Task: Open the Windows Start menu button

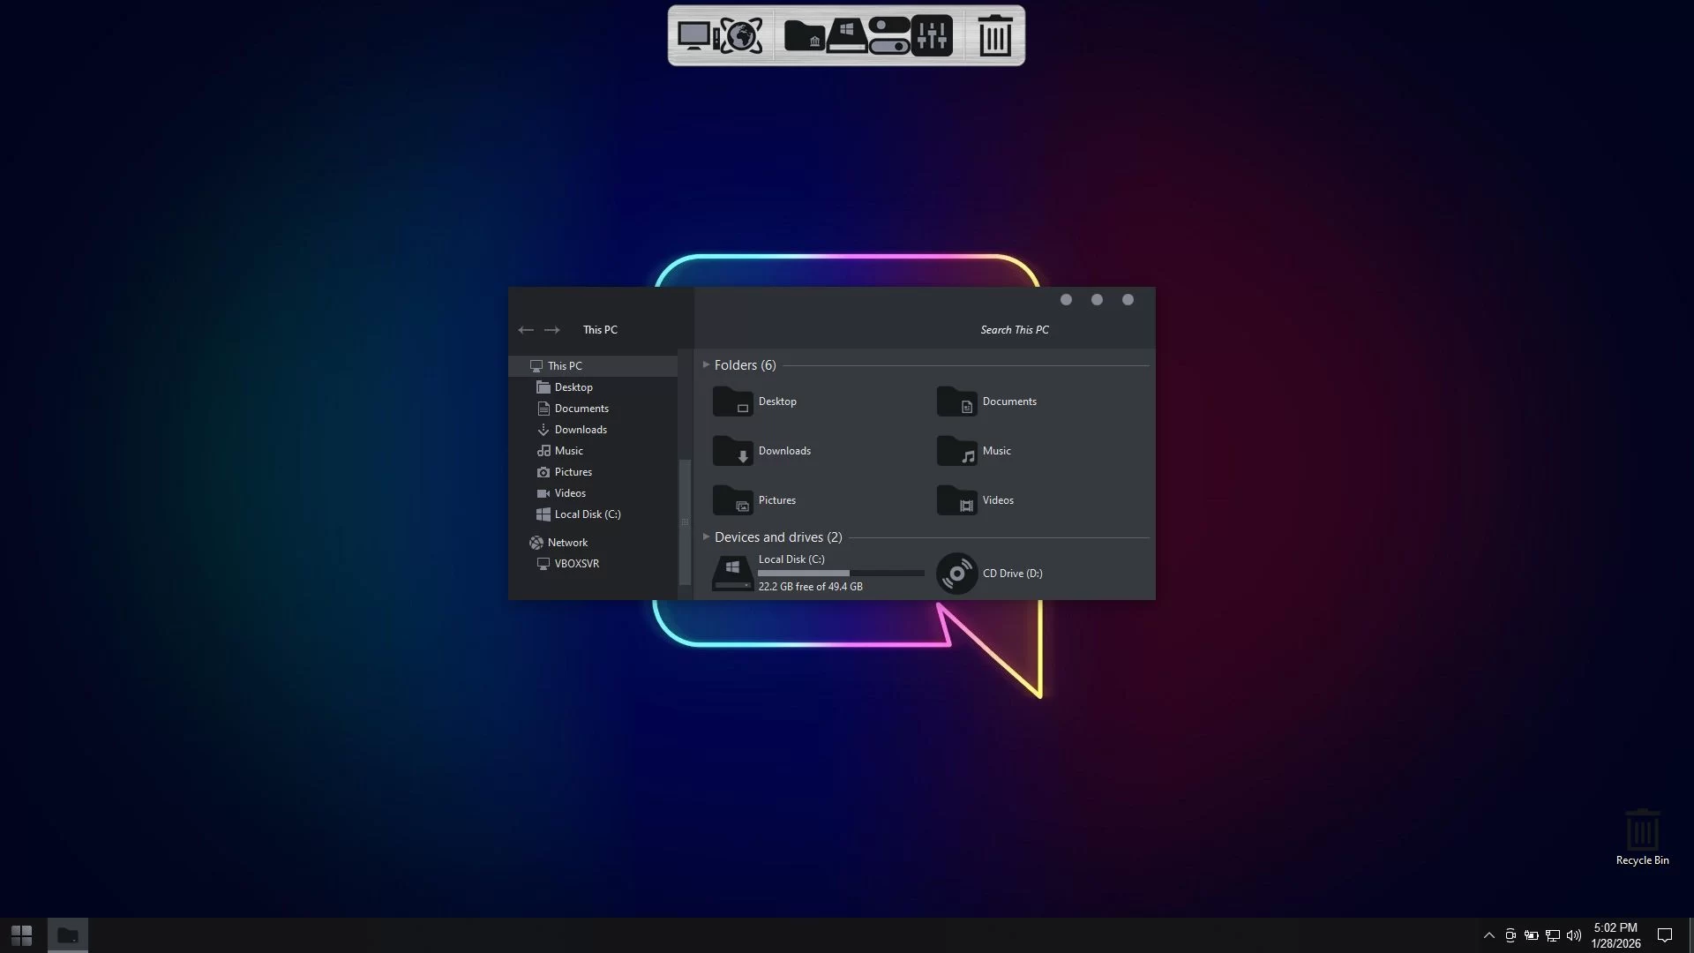Action: (22, 935)
